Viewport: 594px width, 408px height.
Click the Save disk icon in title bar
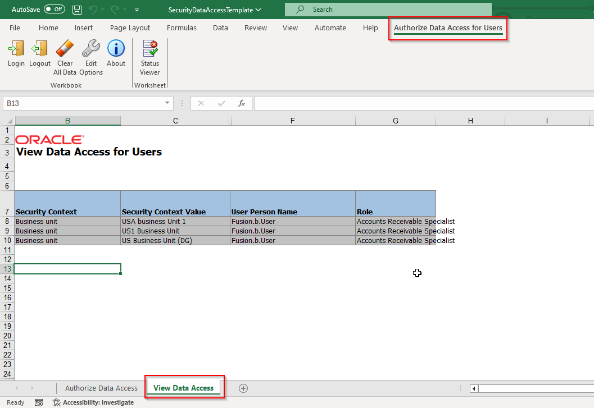(x=77, y=10)
